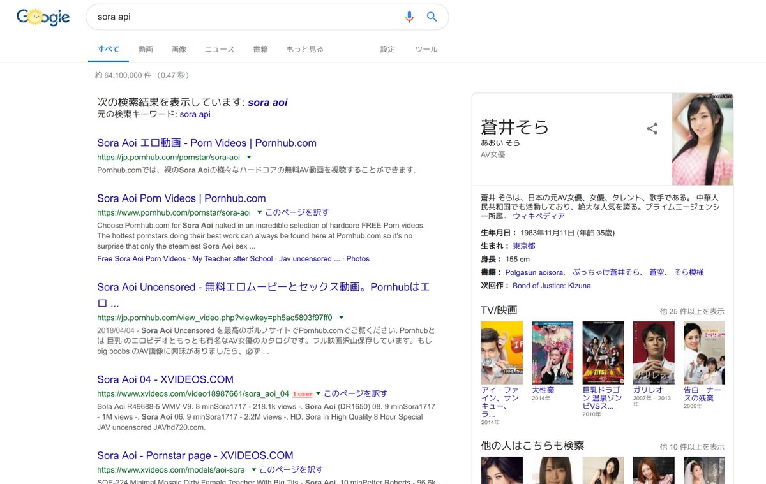Open the 巨乳ドラゴン movie poster

603,353
